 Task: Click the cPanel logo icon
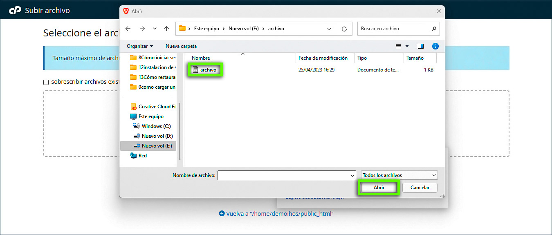[x=15, y=10]
